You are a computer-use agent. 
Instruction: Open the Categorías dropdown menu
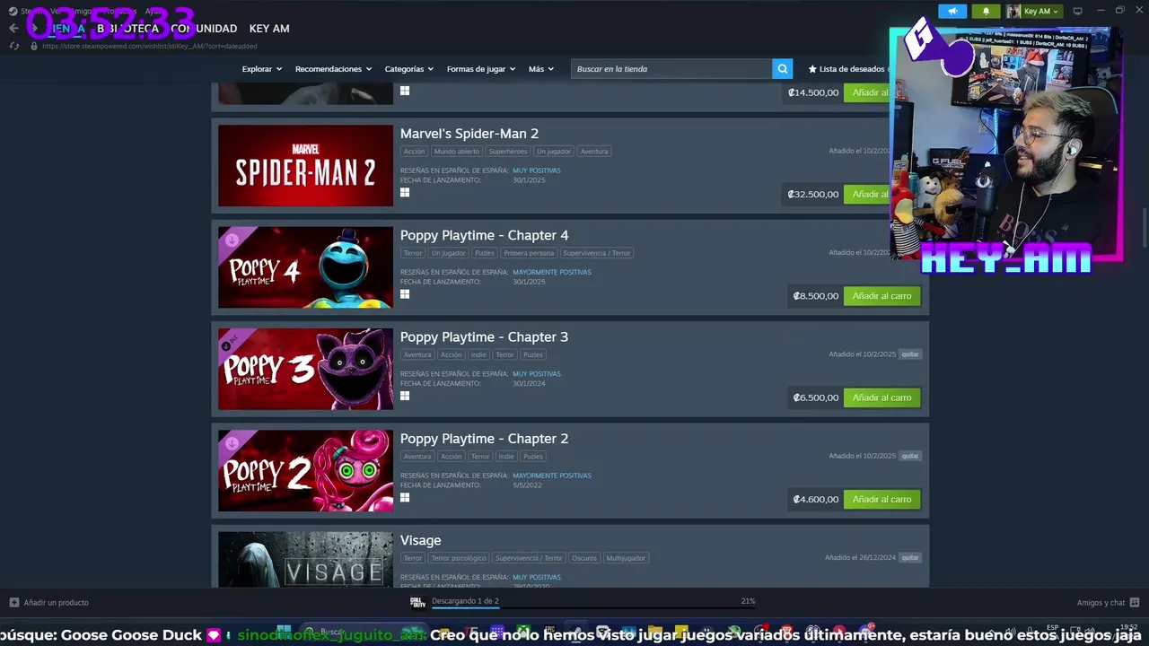(x=409, y=69)
